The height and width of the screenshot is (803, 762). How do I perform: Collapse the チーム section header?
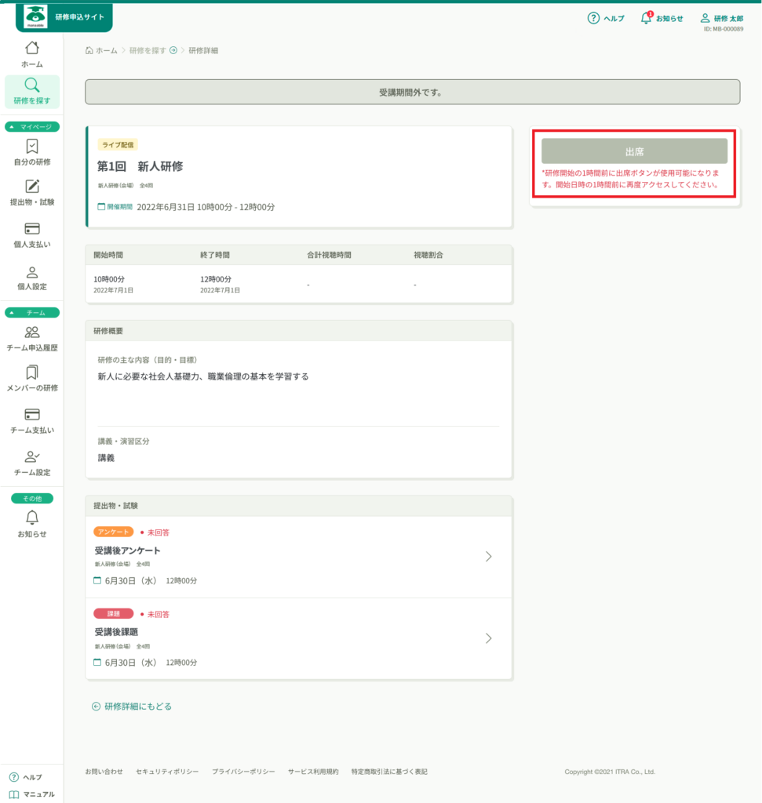(32, 312)
